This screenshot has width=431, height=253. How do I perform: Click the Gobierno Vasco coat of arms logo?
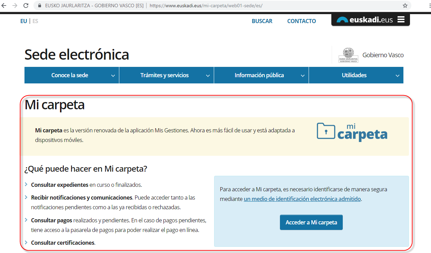click(x=348, y=55)
